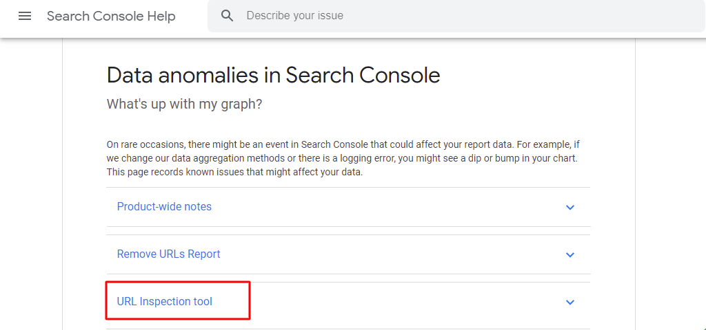Click the search magnifier icon
706x330 pixels.
pyautogui.click(x=228, y=16)
